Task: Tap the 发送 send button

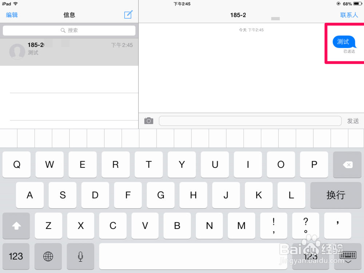Action: coord(353,121)
